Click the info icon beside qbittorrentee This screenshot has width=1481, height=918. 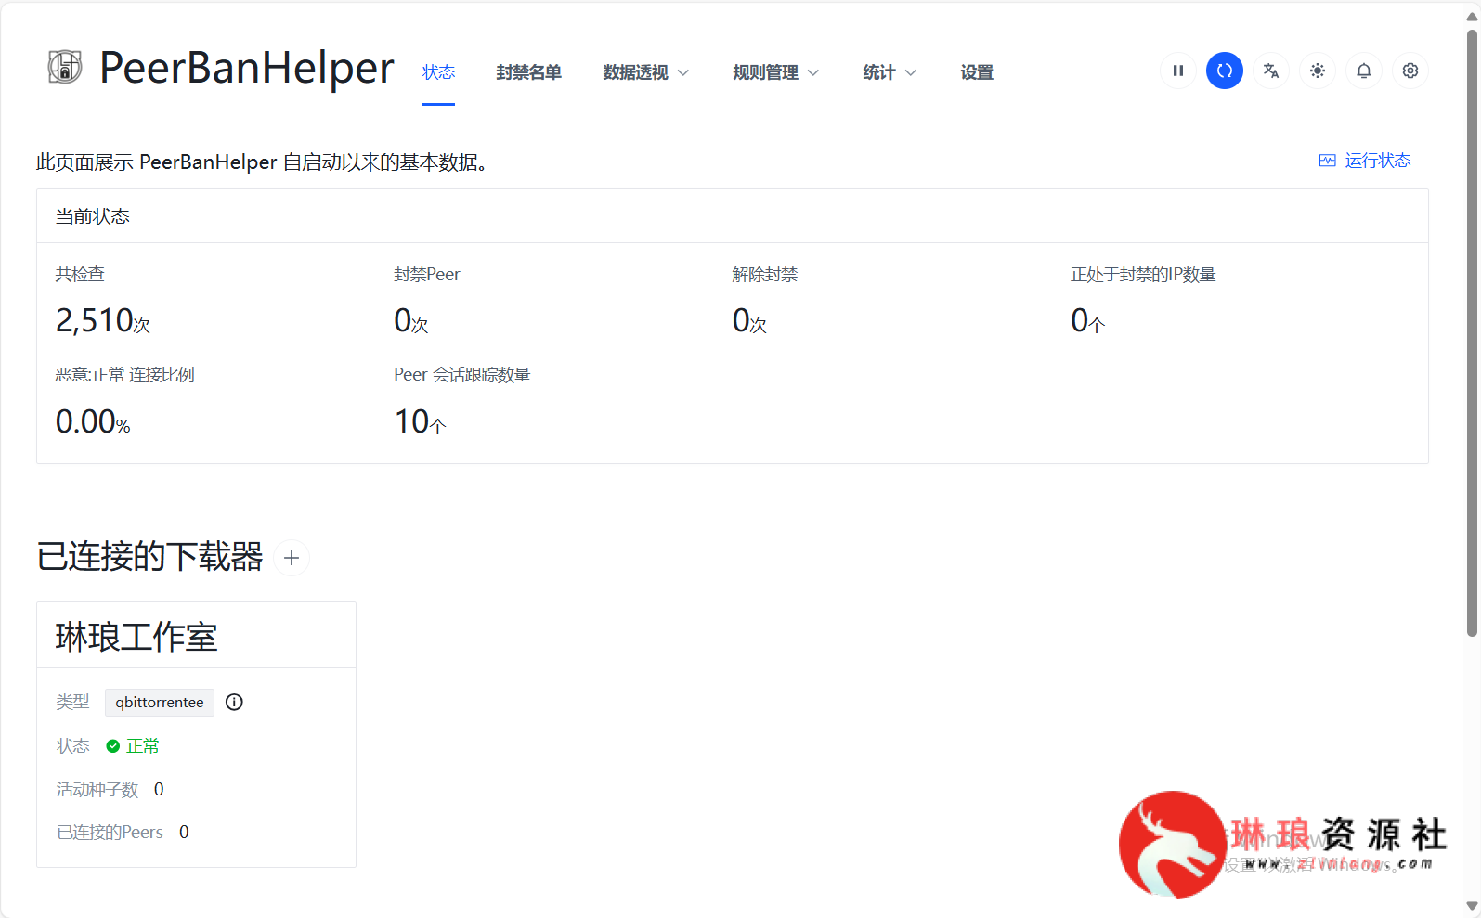pyautogui.click(x=235, y=703)
